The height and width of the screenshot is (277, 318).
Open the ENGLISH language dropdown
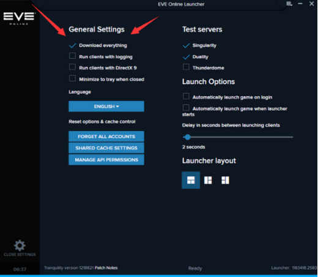[106, 106]
